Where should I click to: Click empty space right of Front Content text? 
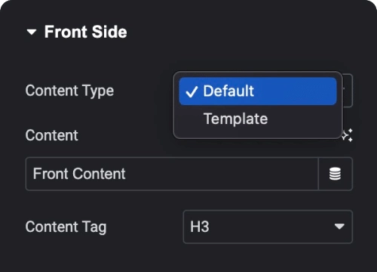(221, 174)
